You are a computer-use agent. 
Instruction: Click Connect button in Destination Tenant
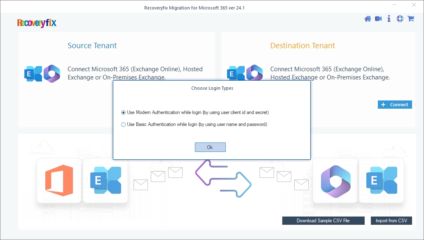(x=395, y=105)
